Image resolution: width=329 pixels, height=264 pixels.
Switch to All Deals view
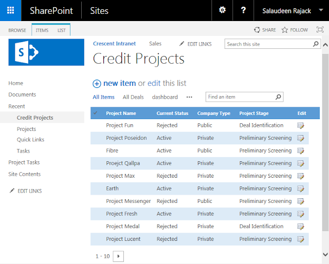point(133,97)
